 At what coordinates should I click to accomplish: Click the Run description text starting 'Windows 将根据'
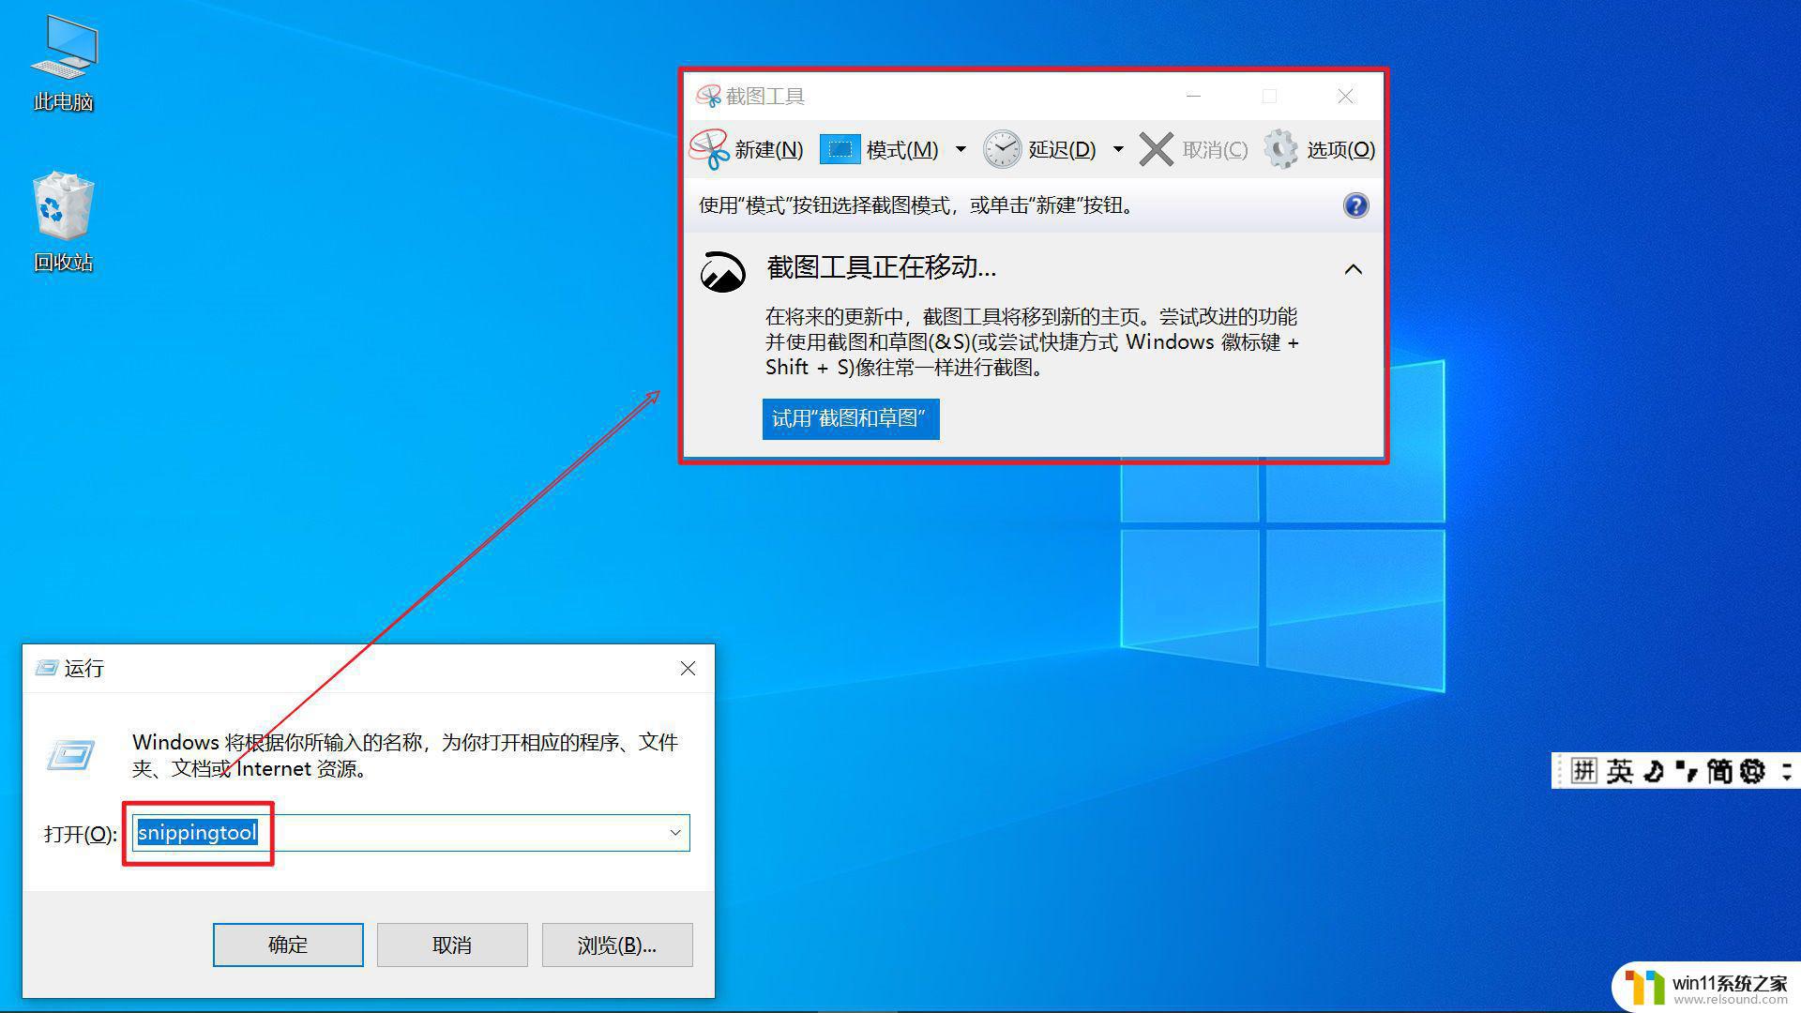click(404, 755)
